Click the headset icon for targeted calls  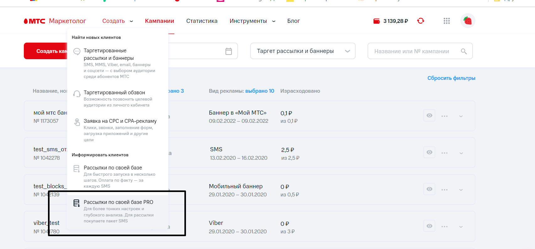point(77,94)
